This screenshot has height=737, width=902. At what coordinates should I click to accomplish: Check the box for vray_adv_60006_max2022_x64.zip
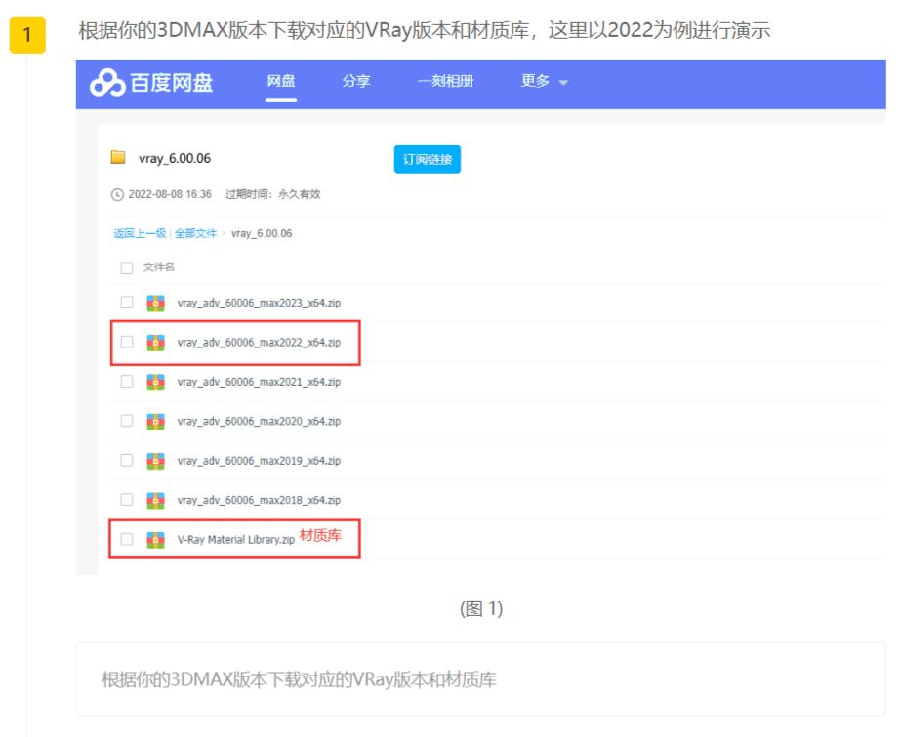coord(127,342)
